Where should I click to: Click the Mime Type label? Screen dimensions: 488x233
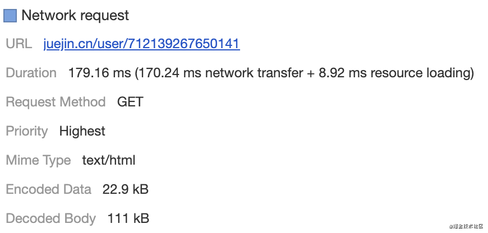pyautogui.click(x=38, y=160)
